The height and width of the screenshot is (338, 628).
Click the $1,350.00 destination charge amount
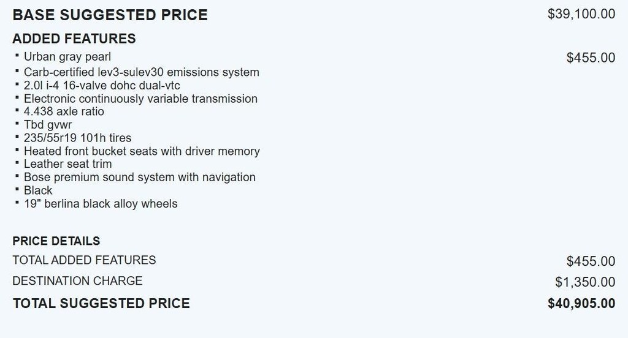[585, 282]
